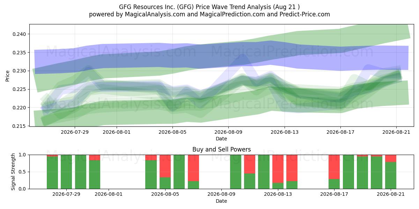Click the 'Date' label under the price chart
Viewport: 419px width, 209px height.
pos(221,139)
